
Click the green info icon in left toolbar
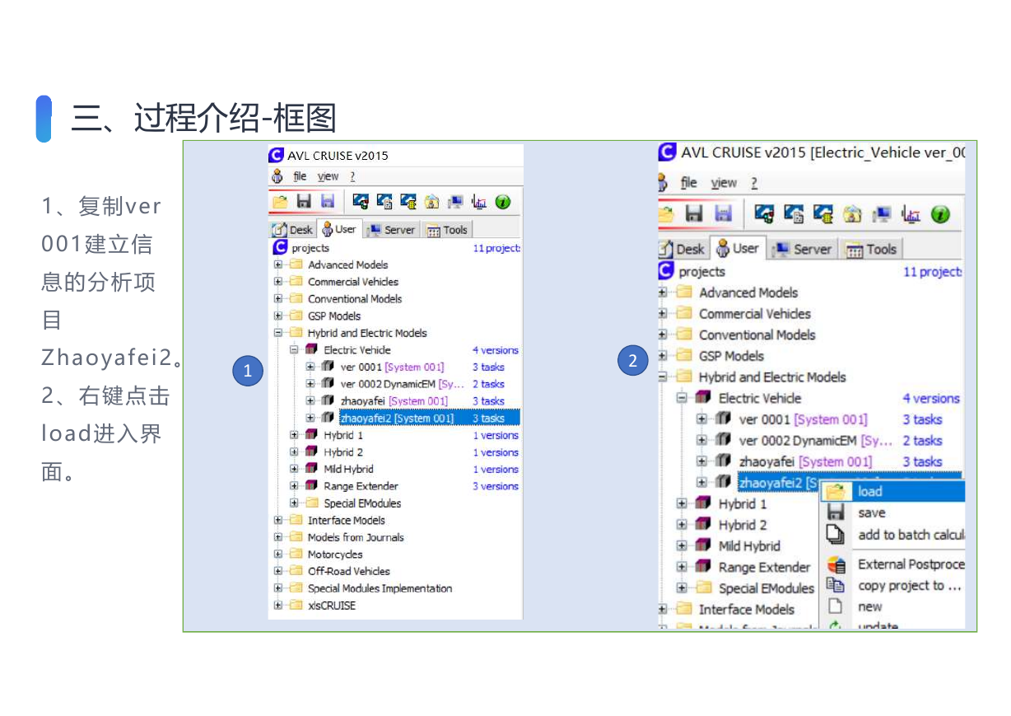502,202
